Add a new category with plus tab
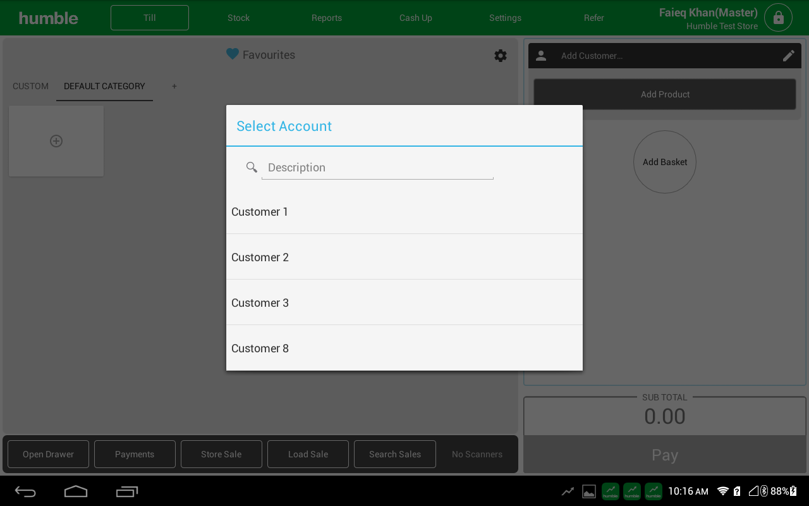 click(174, 86)
